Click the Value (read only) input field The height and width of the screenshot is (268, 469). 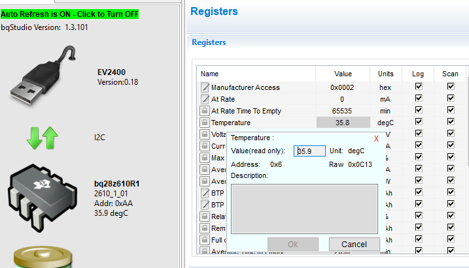(310, 151)
